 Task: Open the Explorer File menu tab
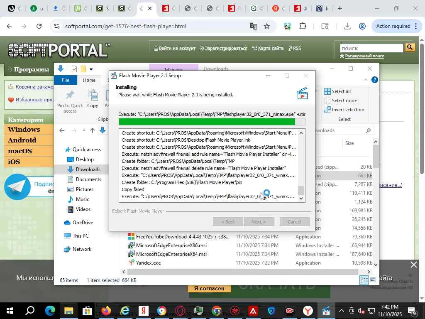click(66, 80)
